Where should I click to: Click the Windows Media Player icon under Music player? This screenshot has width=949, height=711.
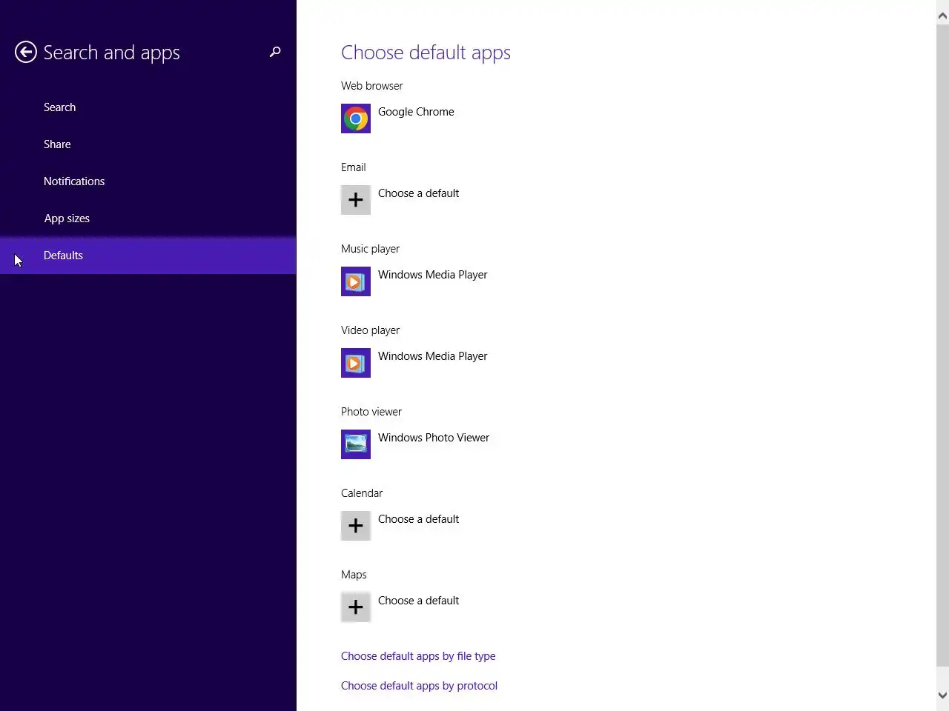(356, 281)
